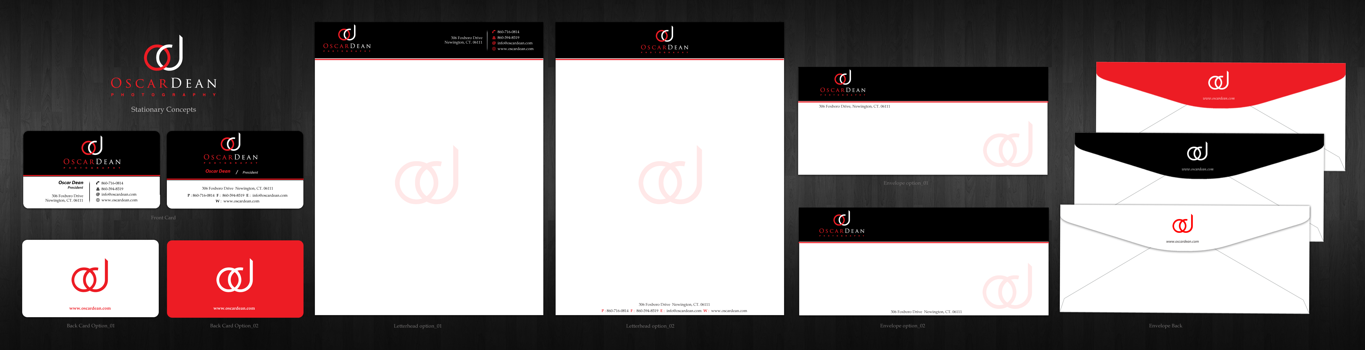This screenshot has width=1365, height=350.
Task: Select the 'Letterhead option_01' caption
Action: 417,326
